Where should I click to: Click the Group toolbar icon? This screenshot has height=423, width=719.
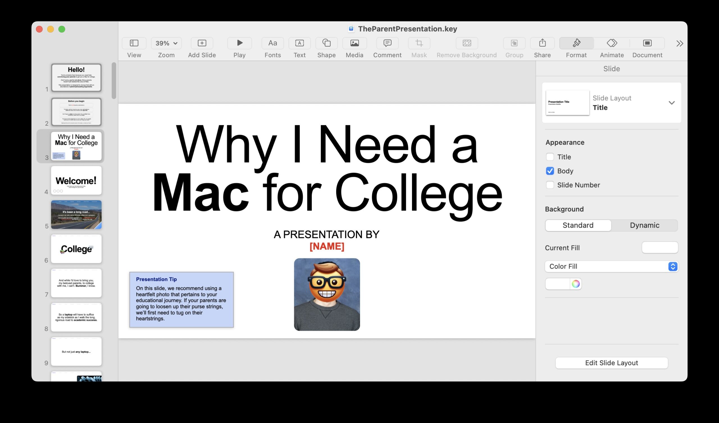click(514, 43)
